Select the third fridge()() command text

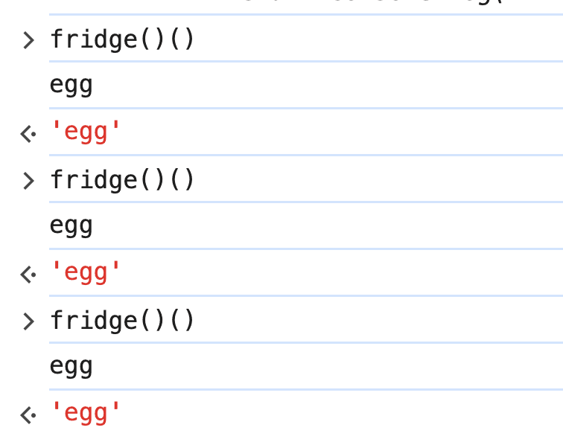pyautogui.click(x=122, y=320)
